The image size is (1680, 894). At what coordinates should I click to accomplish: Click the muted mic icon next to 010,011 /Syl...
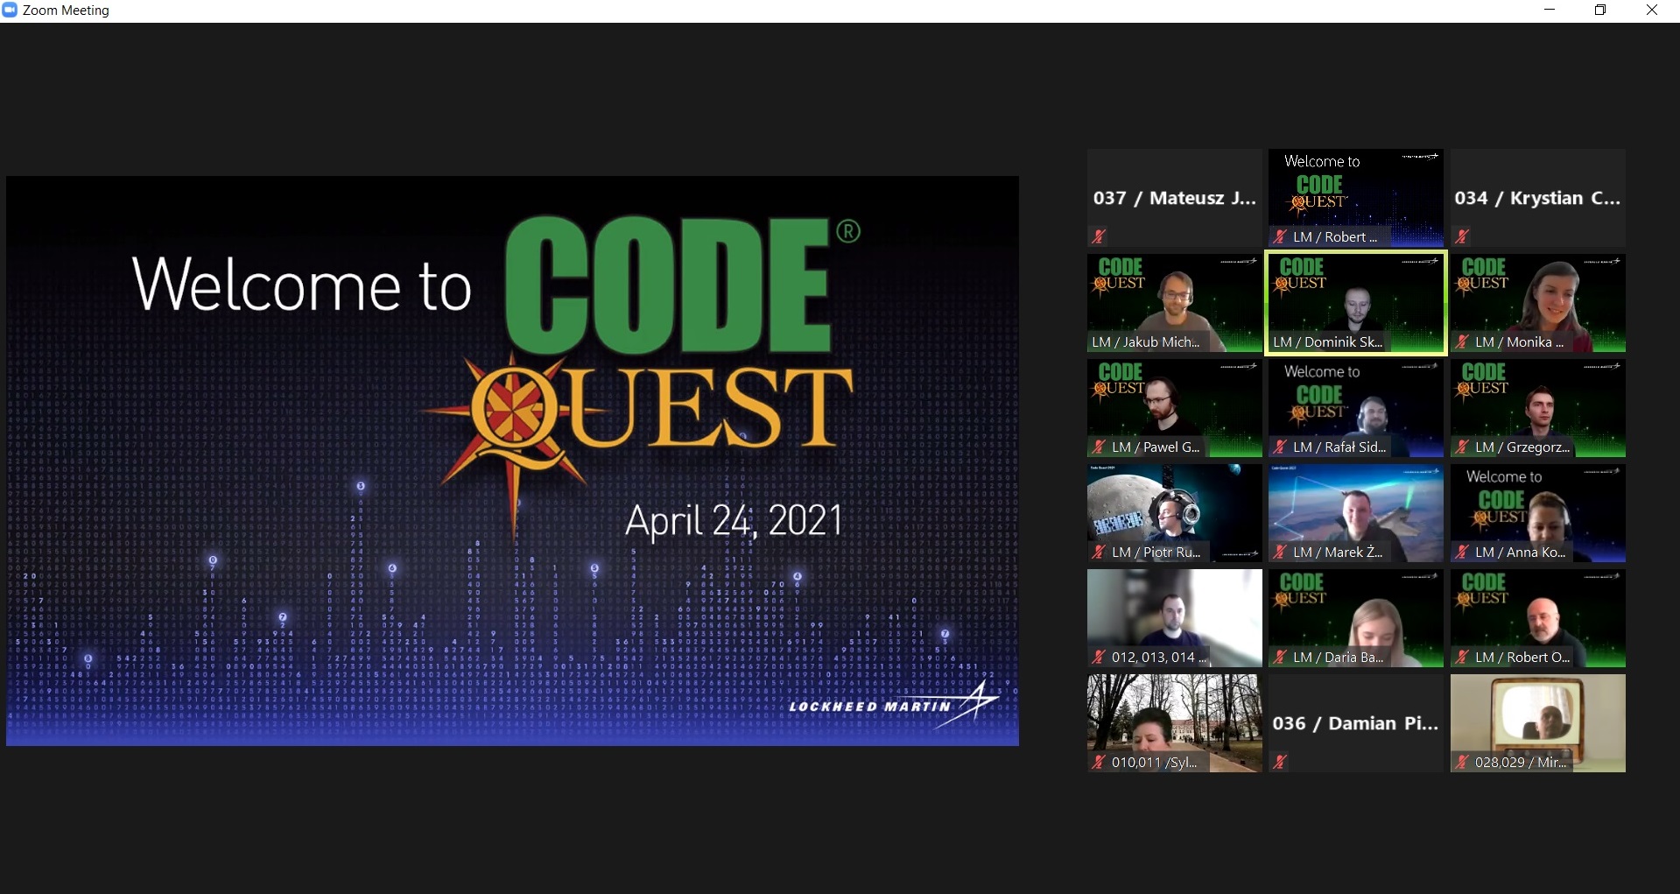pos(1099,762)
